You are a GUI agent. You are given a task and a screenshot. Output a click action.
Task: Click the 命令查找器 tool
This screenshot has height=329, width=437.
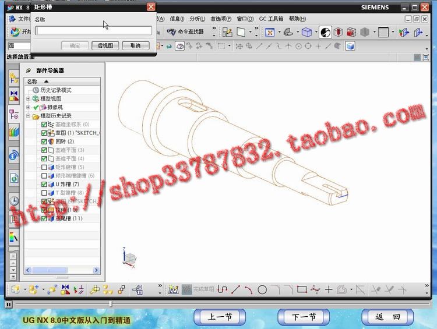(185, 32)
